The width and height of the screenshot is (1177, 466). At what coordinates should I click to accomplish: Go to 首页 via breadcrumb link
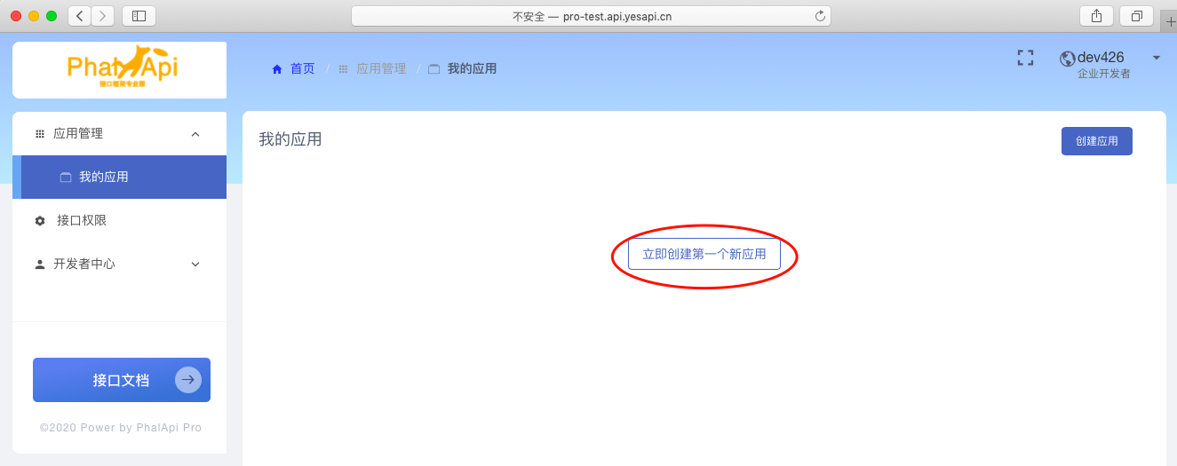pyautogui.click(x=302, y=69)
